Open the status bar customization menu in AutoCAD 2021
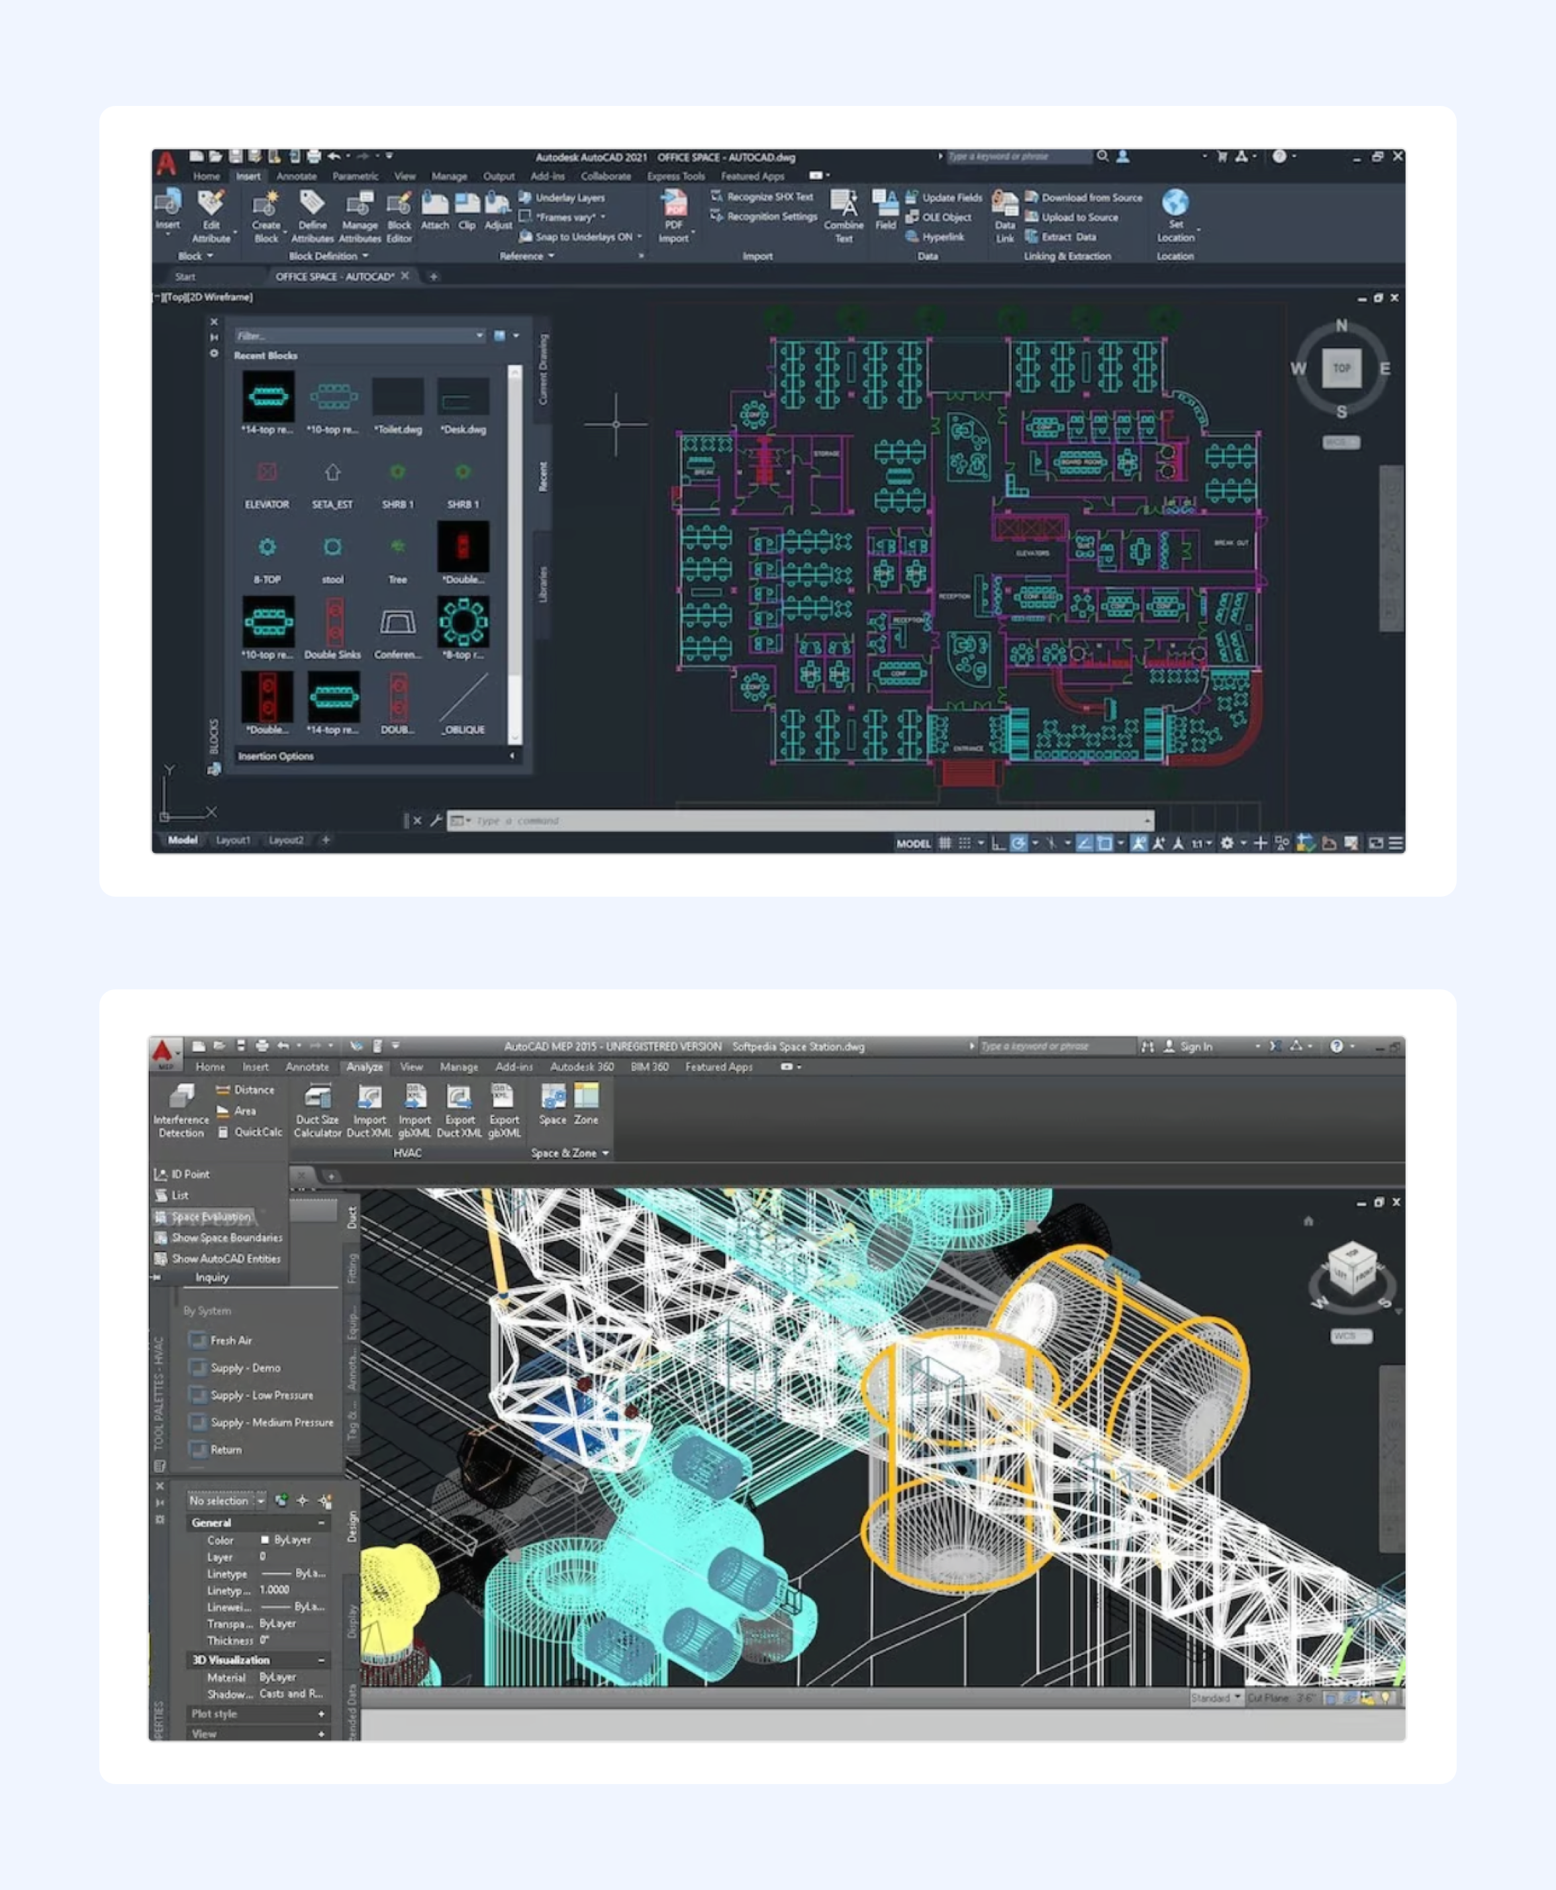The image size is (1556, 1890). tap(1396, 843)
